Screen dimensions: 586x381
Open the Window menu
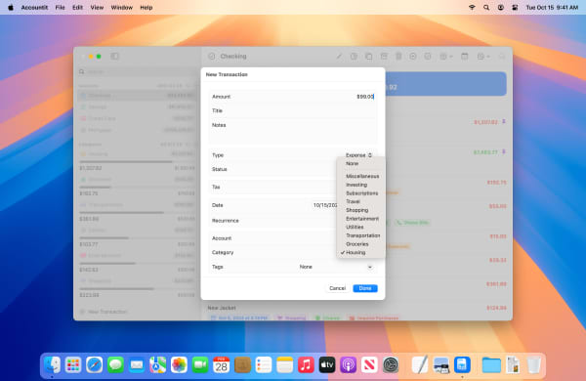pyautogui.click(x=121, y=8)
